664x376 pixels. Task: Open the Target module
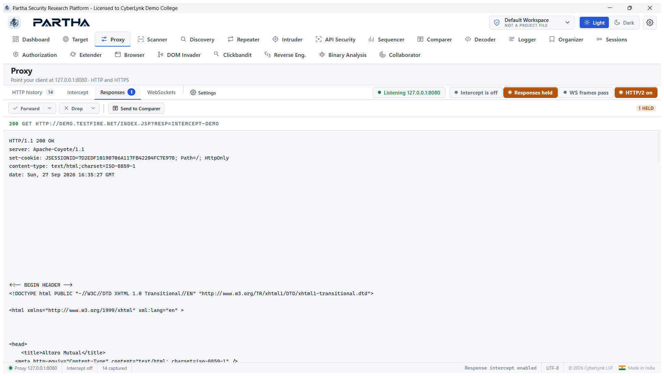coord(76,39)
